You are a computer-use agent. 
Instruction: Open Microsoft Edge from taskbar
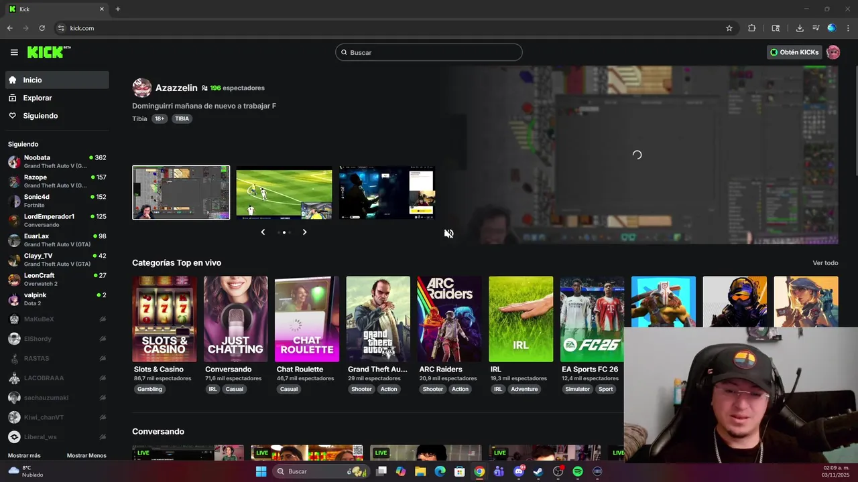(x=440, y=471)
